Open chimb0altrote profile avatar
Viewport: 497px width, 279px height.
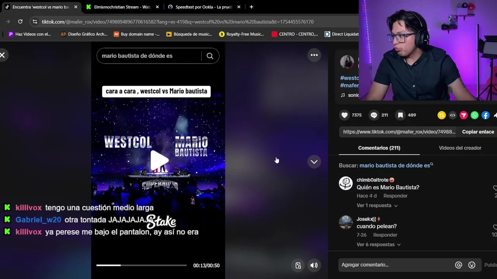click(x=346, y=183)
